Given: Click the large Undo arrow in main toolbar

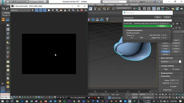Looking at the screenshot, I should [x=3, y=9].
